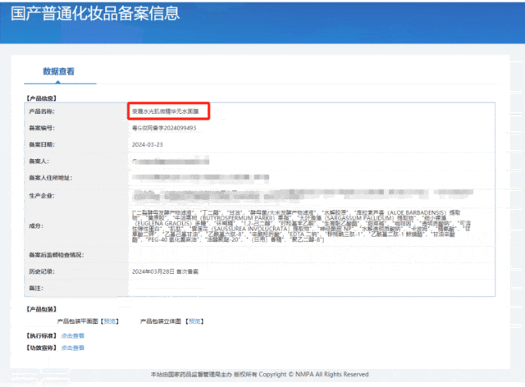This screenshot has height=387, width=525.
Task: Select the 备案编号 value ending 2024099493
Action: pos(164,128)
